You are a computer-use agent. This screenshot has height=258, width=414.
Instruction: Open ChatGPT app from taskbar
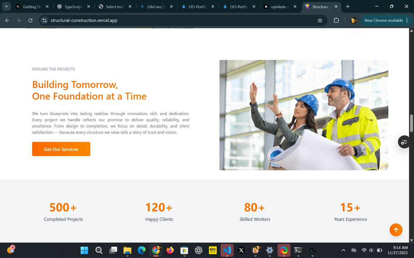pyautogui.click(x=198, y=250)
